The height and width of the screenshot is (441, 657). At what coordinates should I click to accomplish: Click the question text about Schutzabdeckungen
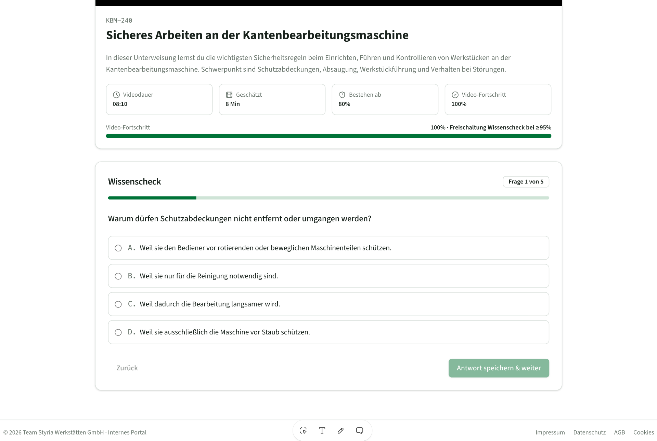[x=240, y=219]
